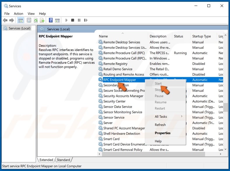Sort by the Startup Type column header

203,36
